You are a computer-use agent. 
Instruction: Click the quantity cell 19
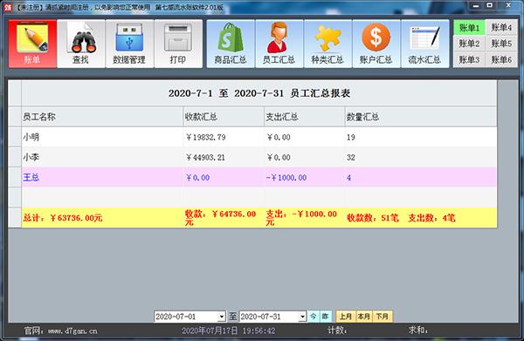tap(421, 137)
